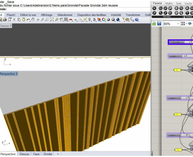Click the light bulb hide objects icon

click(x=90, y=20)
